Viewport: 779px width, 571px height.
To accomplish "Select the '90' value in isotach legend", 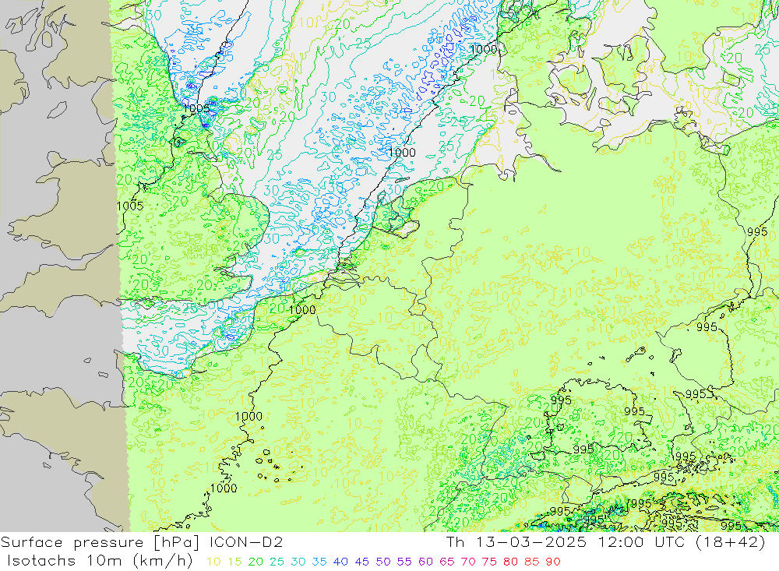I will click(x=553, y=562).
